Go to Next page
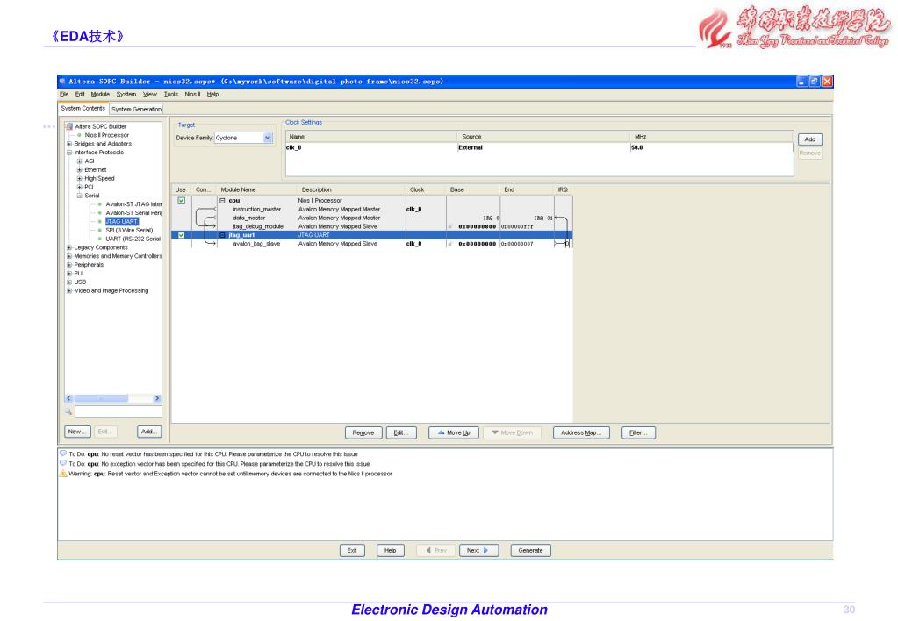 478,551
